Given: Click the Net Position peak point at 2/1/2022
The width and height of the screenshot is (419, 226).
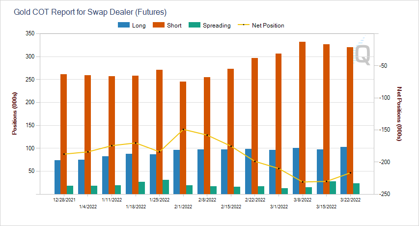Looking at the screenshot, I should (183, 130).
